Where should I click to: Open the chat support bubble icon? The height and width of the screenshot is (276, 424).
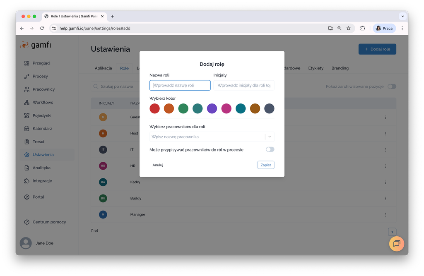(396, 244)
